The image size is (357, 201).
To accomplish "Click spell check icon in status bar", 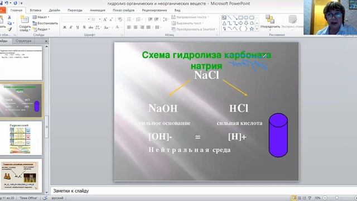I will 45,198.
